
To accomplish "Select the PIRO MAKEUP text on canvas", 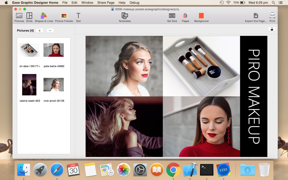I will [x=254, y=96].
